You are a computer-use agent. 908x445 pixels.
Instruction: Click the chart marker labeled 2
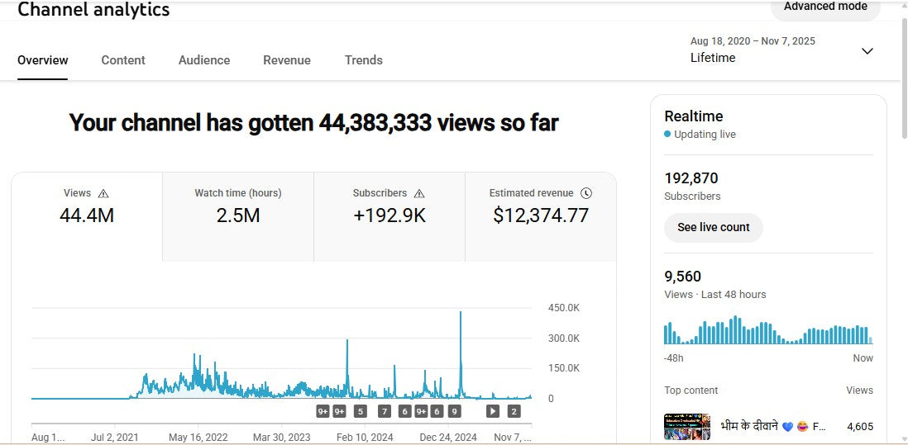(514, 411)
